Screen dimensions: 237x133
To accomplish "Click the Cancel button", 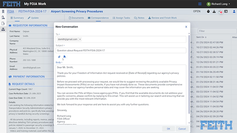I will (182, 129).
